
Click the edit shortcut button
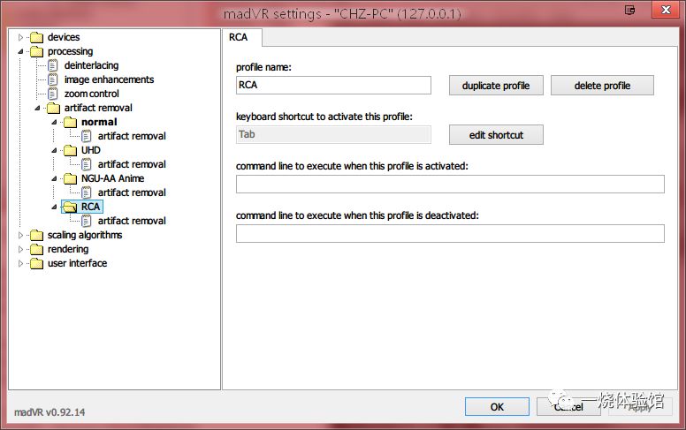click(496, 134)
